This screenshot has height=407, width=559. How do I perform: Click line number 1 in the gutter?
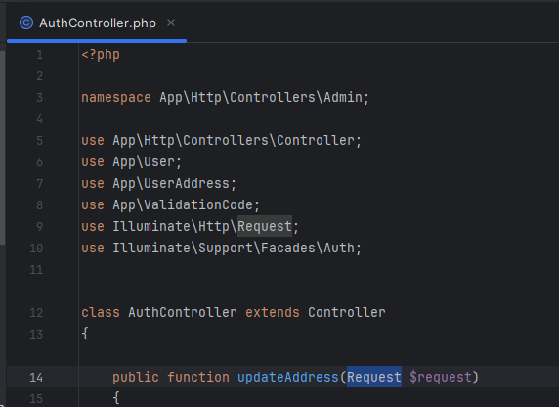[x=39, y=55]
